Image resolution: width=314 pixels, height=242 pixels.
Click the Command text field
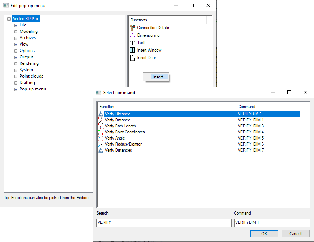coord(272,223)
